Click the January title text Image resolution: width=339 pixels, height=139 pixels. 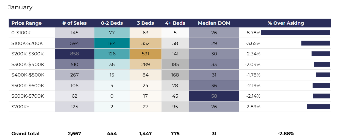[20, 7]
